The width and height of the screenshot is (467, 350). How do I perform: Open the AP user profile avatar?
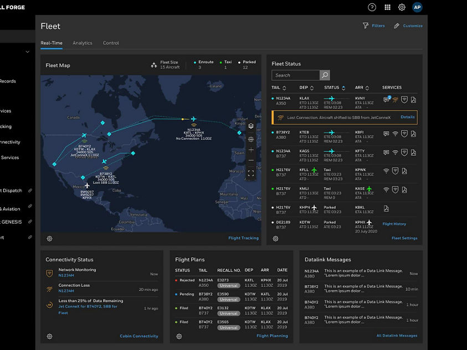point(417,7)
